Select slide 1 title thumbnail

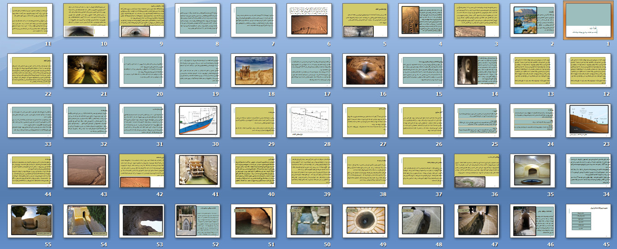tap(588, 20)
